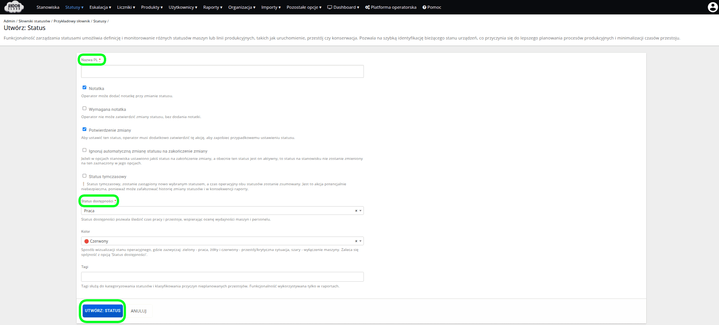Open Dashboard with the monitor icon
The image size is (719, 325).
point(343,7)
